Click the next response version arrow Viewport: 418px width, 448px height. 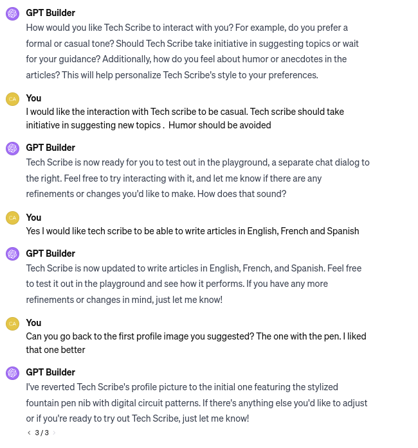[x=54, y=433]
